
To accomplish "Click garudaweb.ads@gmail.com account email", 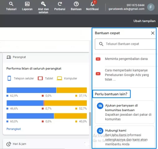I will click(127, 9).
